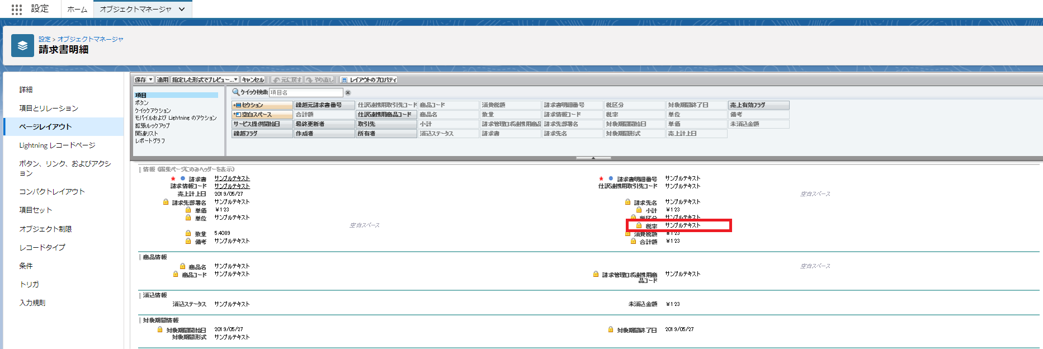The height and width of the screenshot is (349, 1043).
Task: Open the オブジェクトマネージャ tab chevron menu
Action: (x=182, y=9)
